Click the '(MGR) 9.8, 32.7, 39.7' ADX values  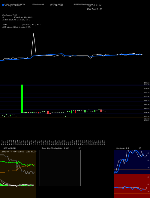coord(31,25)
